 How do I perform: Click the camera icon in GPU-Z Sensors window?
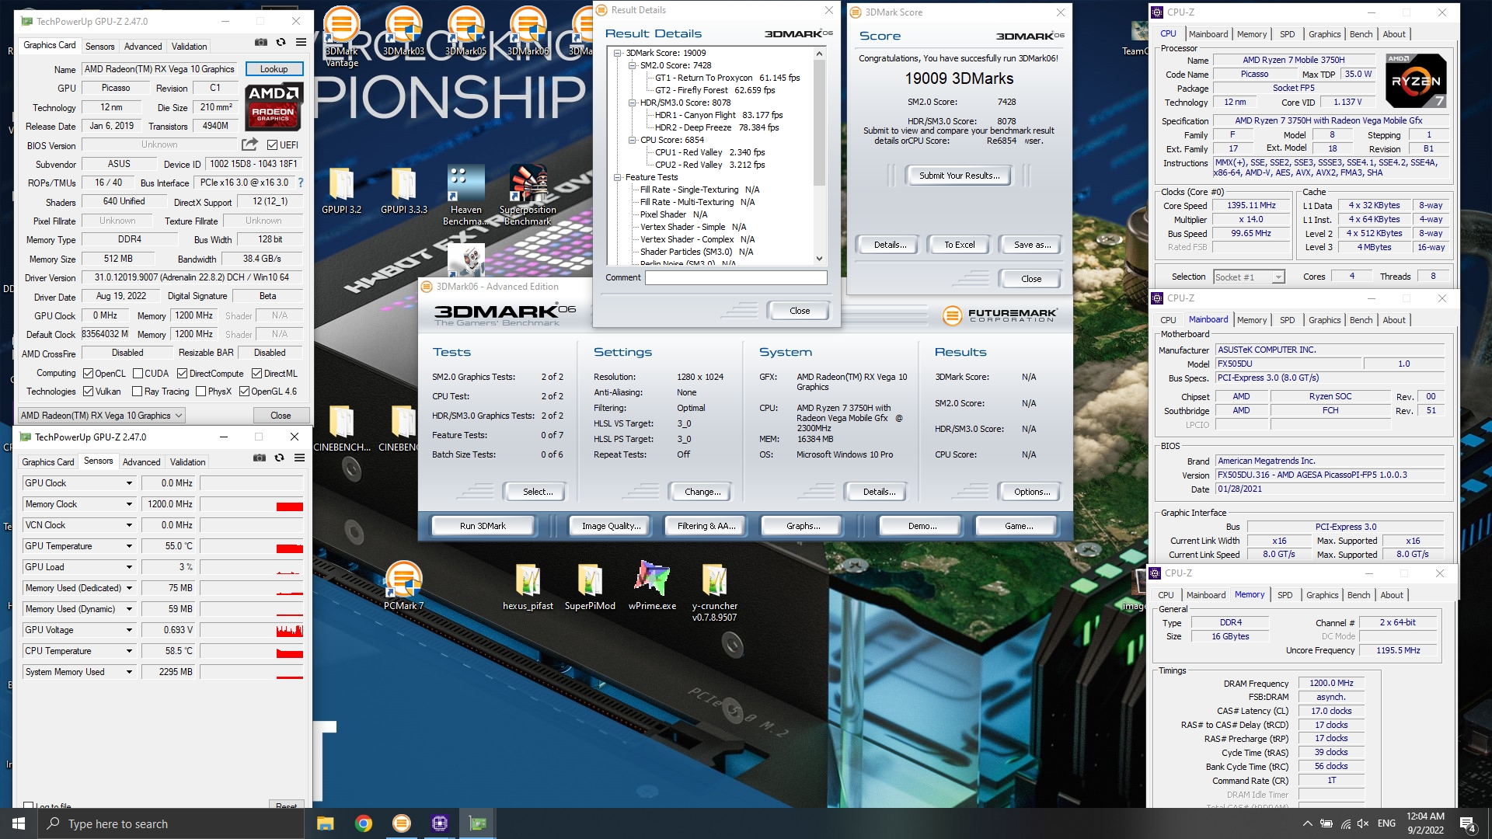pyautogui.click(x=260, y=458)
